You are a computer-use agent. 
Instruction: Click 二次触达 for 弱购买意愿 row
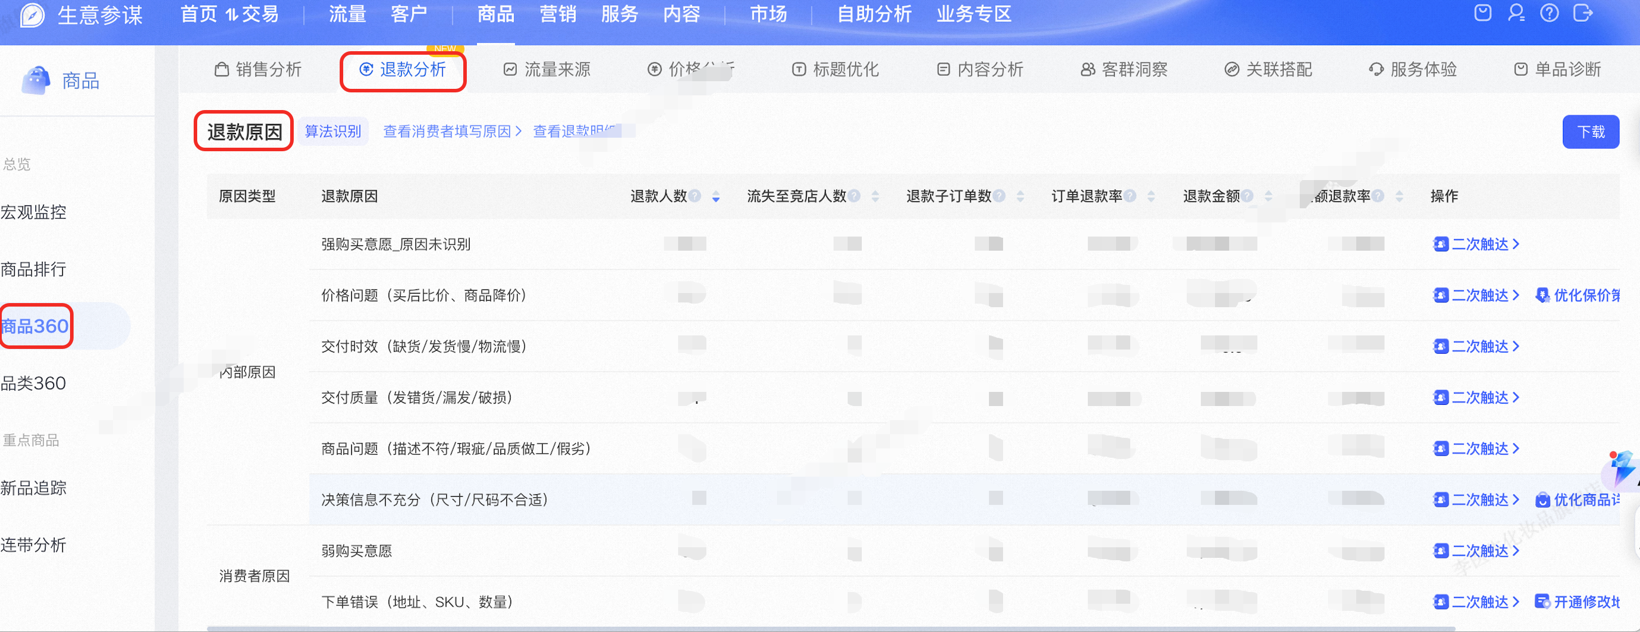pos(1476,551)
